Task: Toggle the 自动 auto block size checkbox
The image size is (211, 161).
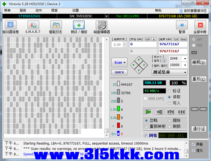Action: coord(164,61)
